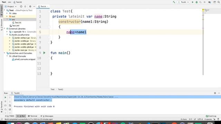Click '4 spaces' indent setting

(x=208, y=119)
